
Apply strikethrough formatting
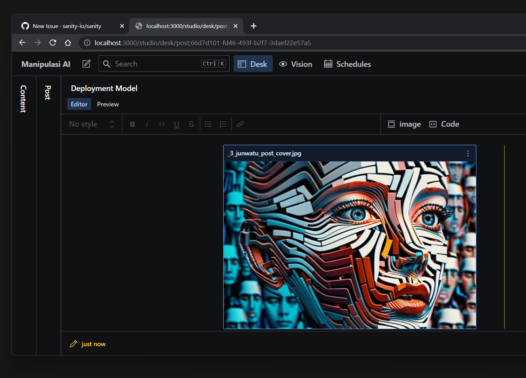[x=191, y=124]
